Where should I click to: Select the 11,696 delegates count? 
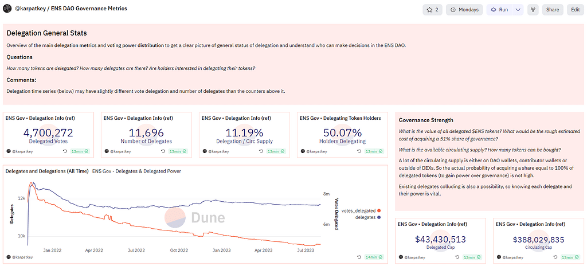[146, 132]
